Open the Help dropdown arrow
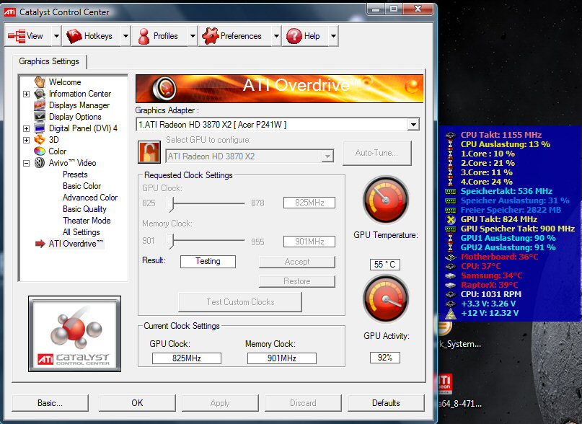 click(333, 36)
